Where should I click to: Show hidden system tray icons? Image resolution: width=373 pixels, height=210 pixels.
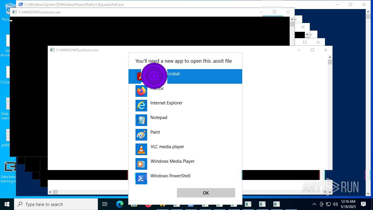point(314,204)
